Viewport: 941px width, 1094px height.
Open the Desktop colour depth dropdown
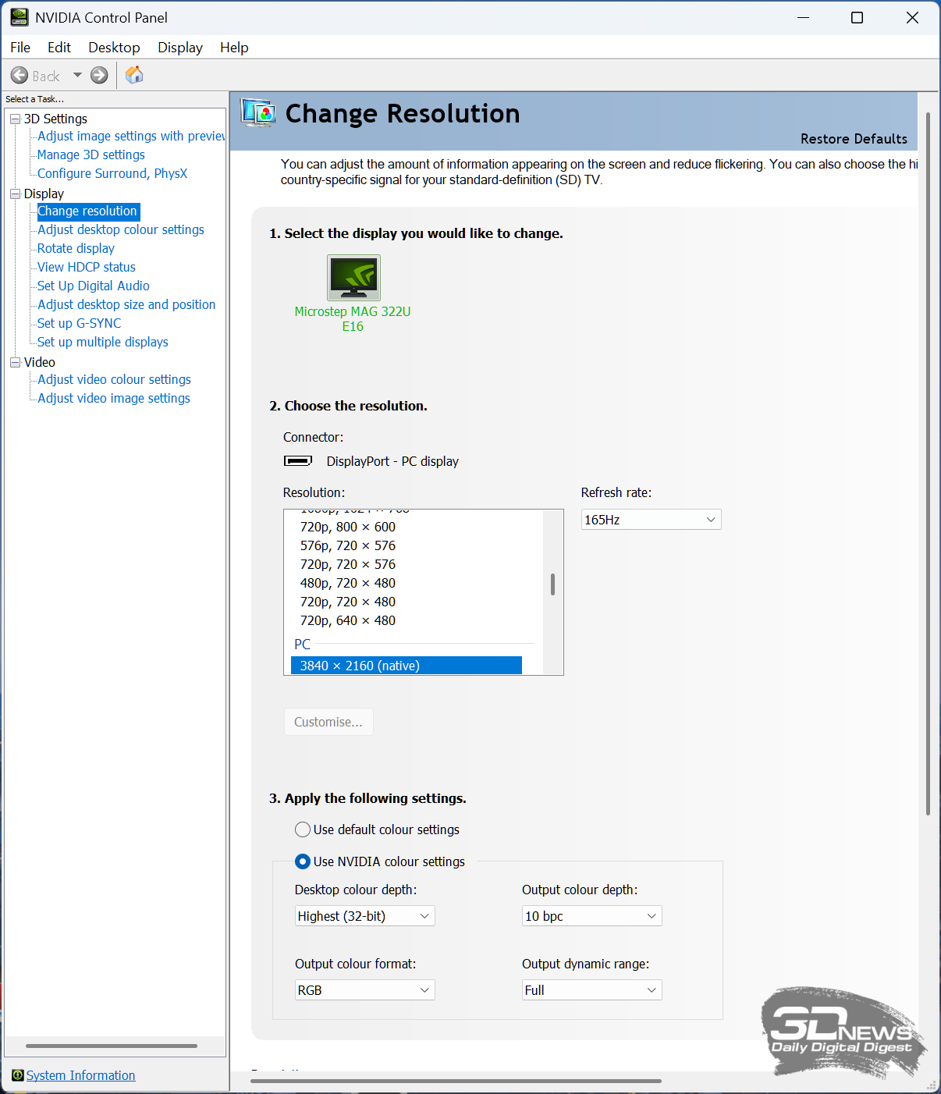click(x=364, y=916)
